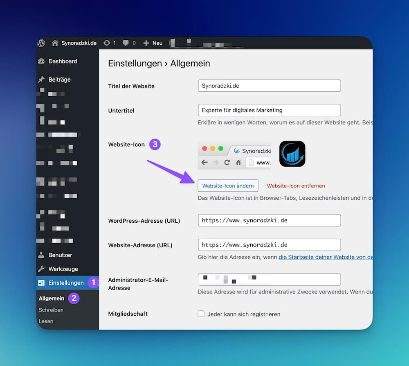Focus the Administrator-E-Mail-Adresse field
409x366 pixels.
click(x=269, y=280)
